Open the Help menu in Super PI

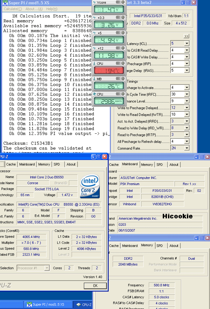[x=51, y=9]
